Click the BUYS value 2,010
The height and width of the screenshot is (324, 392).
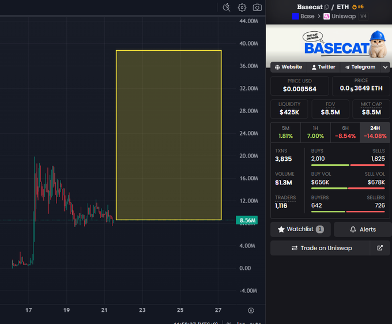318,159
